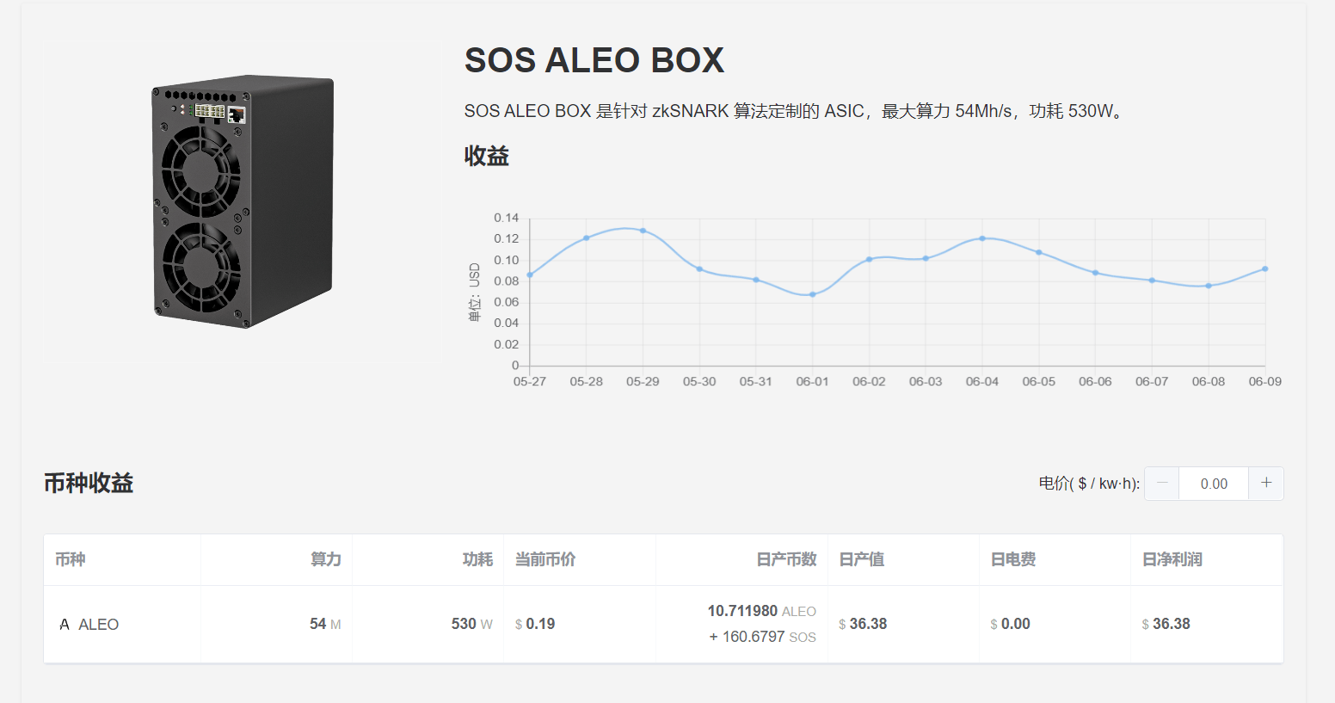The image size is (1335, 703).
Task: Click the minus stepper to lower electricity price
Action: point(1161,483)
